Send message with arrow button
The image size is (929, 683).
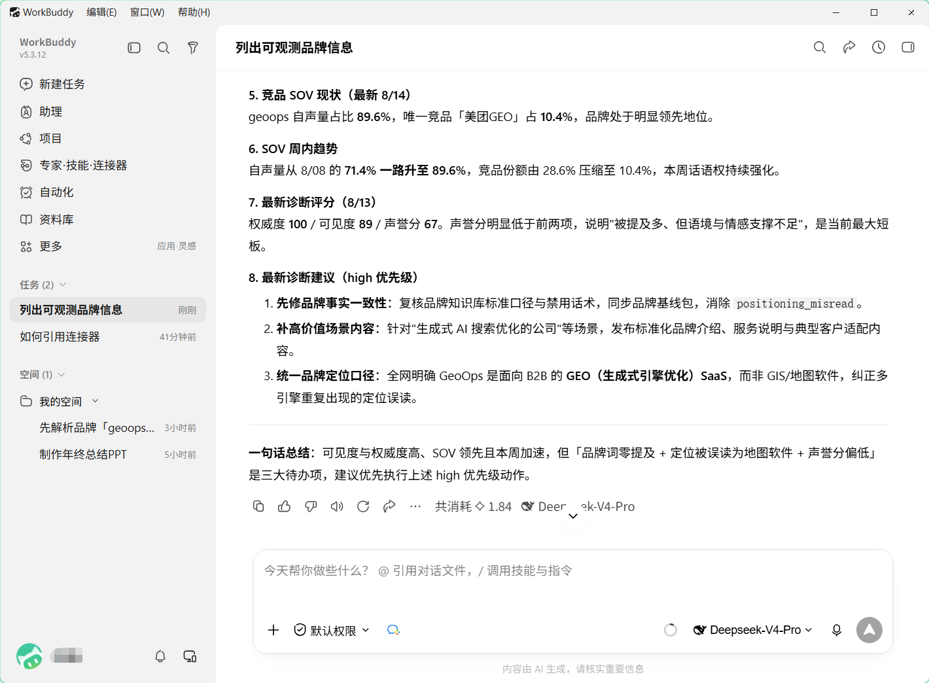click(x=869, y=630)
